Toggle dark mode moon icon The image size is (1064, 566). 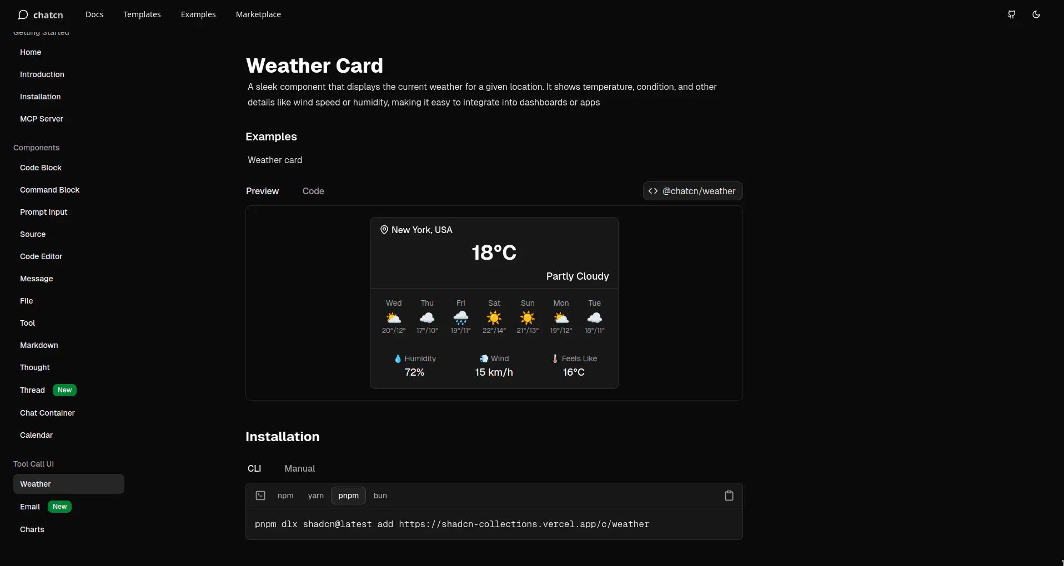click(x=1036, y=14)
